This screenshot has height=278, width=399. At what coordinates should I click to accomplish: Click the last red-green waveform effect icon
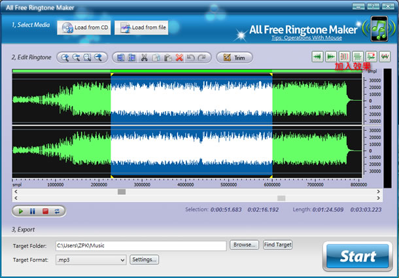click(x=385, y=56)
